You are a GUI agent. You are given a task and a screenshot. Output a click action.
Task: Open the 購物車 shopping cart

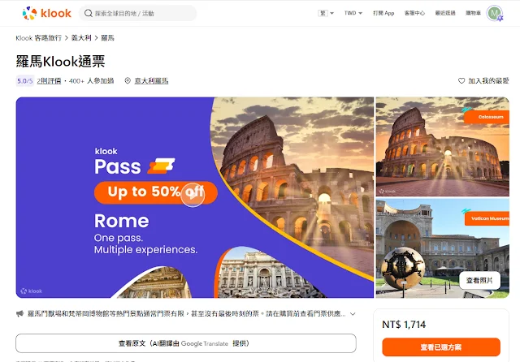pyautogui.click(x=473, y=13)
